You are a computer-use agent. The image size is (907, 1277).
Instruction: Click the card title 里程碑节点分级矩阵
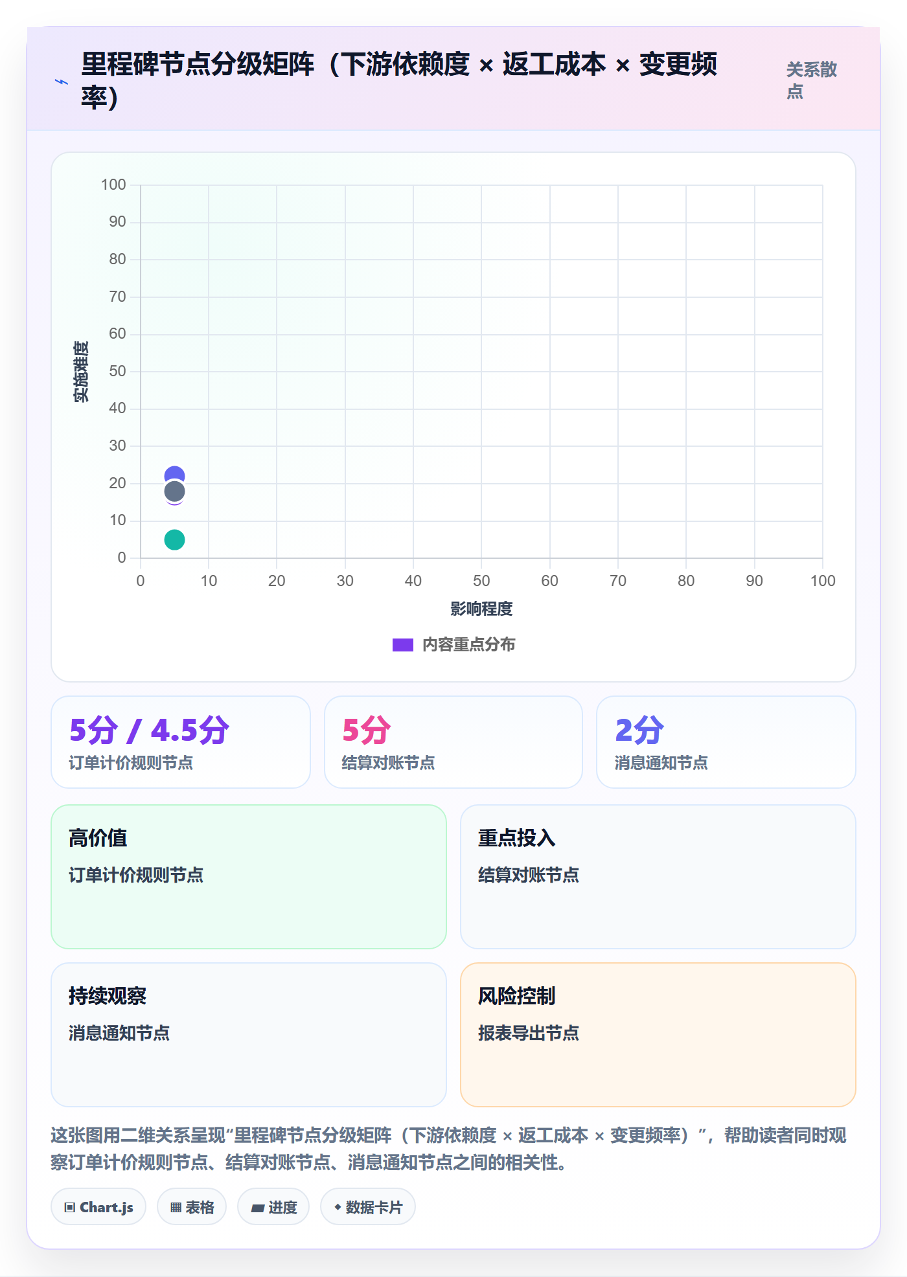pos(399,80)
